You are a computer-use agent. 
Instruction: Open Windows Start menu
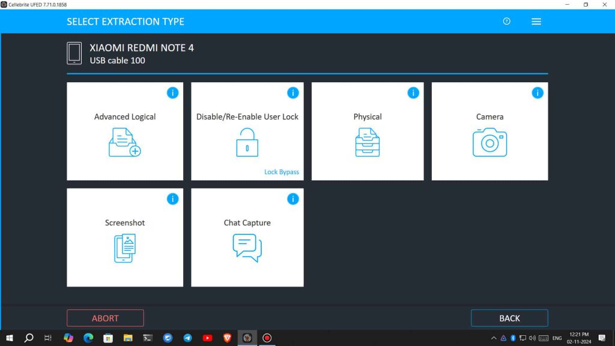coord(10,338)
